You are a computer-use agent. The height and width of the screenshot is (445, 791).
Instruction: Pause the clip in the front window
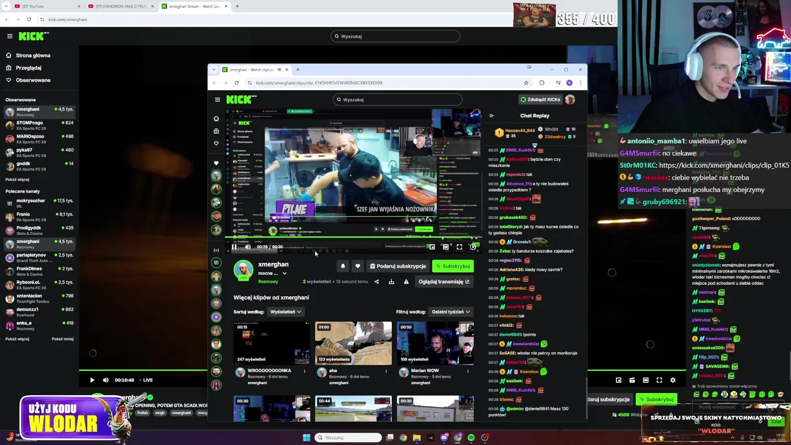pos(234,247)
